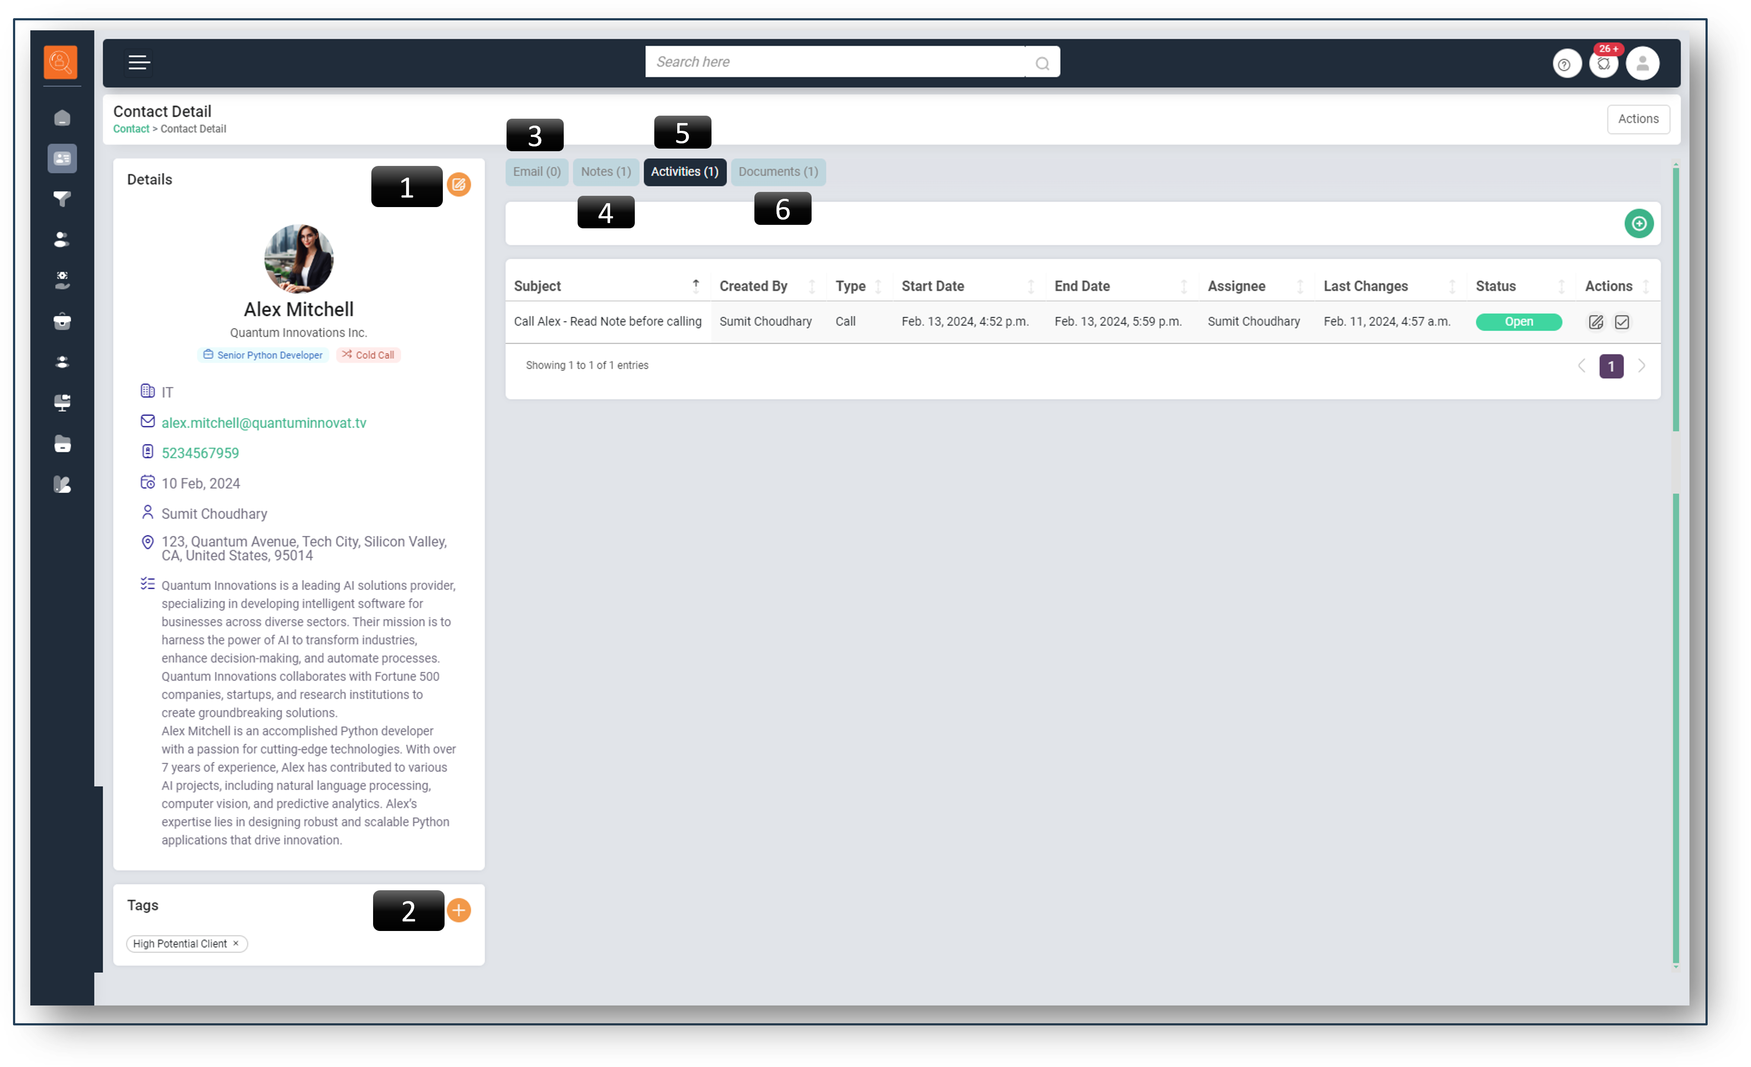This screenshot has height=1067, width=1751.
Task: Open the briefcase icon in sidebar
Action: pos(62,321)
